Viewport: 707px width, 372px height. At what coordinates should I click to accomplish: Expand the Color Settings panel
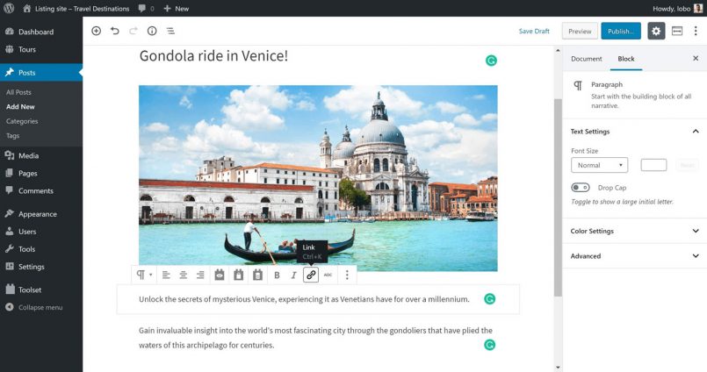coord(635,231)
